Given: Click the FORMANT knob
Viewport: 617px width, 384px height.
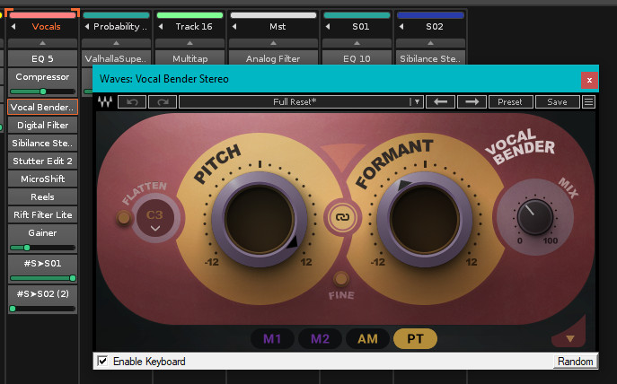Looking at the screenshot, I should click(x=425, y=220).
